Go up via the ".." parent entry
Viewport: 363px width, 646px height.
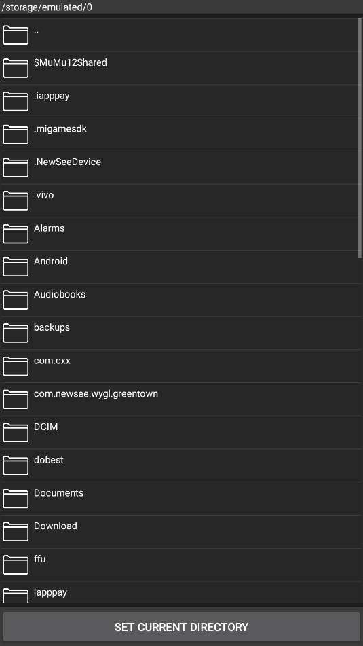(181, 35)
